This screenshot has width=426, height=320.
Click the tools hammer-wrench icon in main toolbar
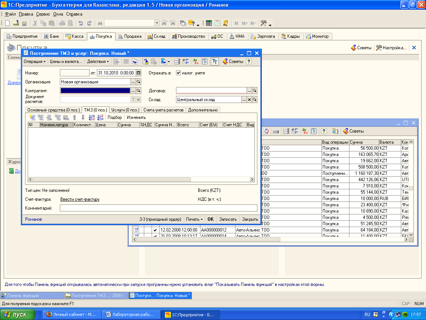pyautogui.click(x=264, y=23)
